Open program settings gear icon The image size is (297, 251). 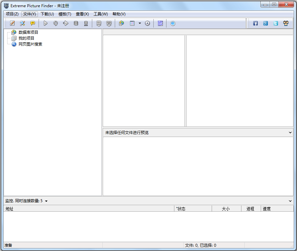click(147, 23)
